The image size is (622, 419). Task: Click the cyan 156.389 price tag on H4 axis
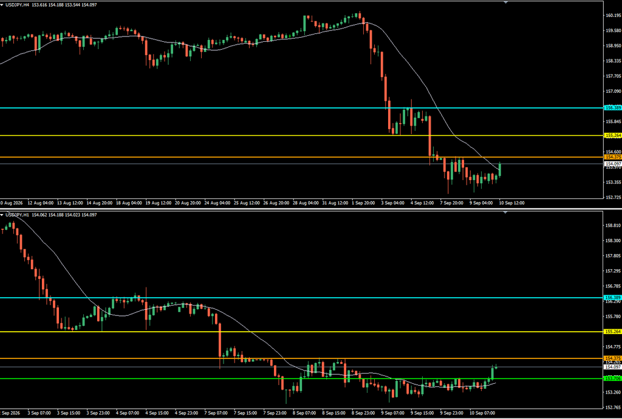click(x=612, y=108)
